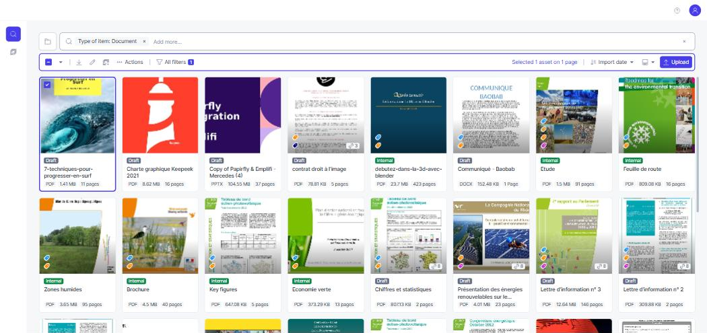
Task: Clear the whole search bar with right-side x
Action: tap(684, 42)
